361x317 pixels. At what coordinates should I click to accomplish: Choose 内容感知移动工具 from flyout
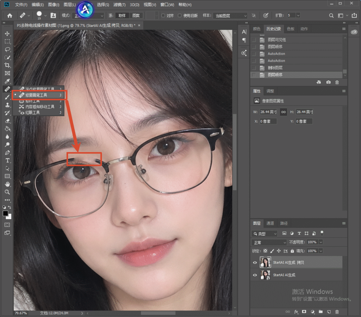[39, 107]
